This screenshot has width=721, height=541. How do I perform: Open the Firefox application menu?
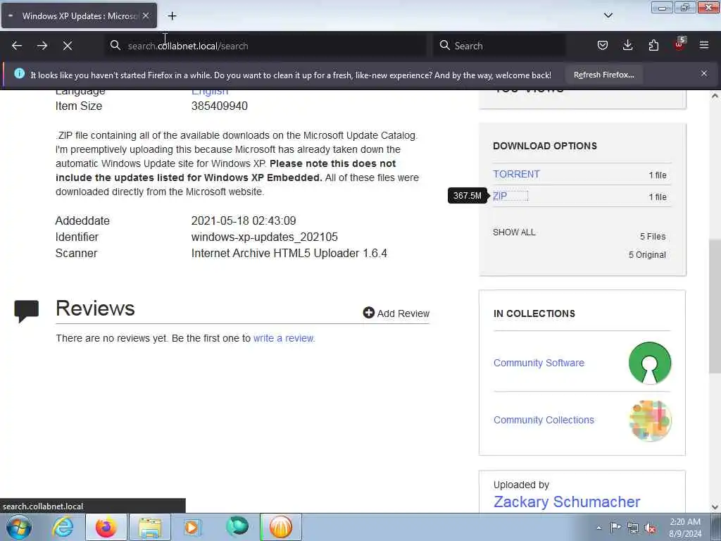(704, 45)
